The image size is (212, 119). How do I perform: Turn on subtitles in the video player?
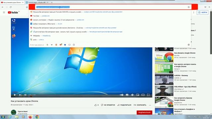point(127,95)
